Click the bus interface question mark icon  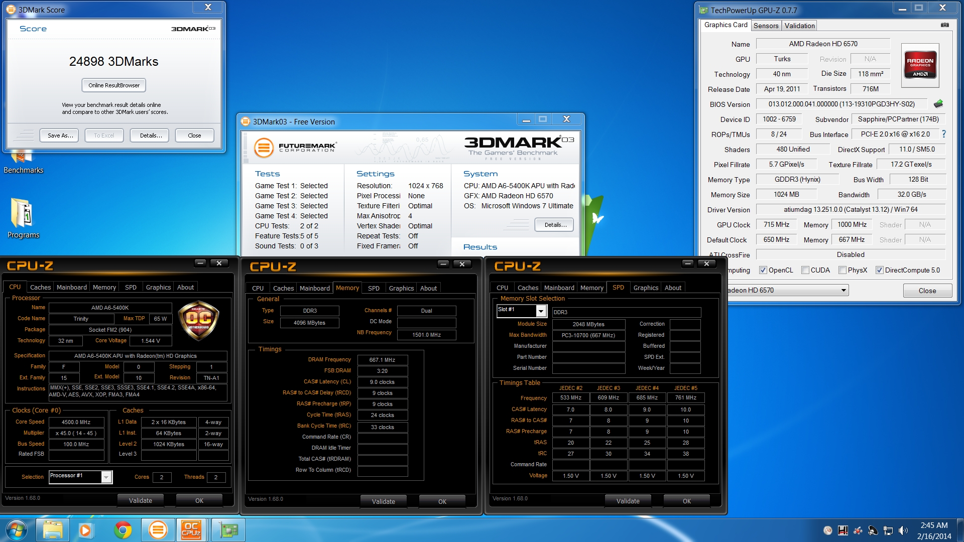pos(944,134)
